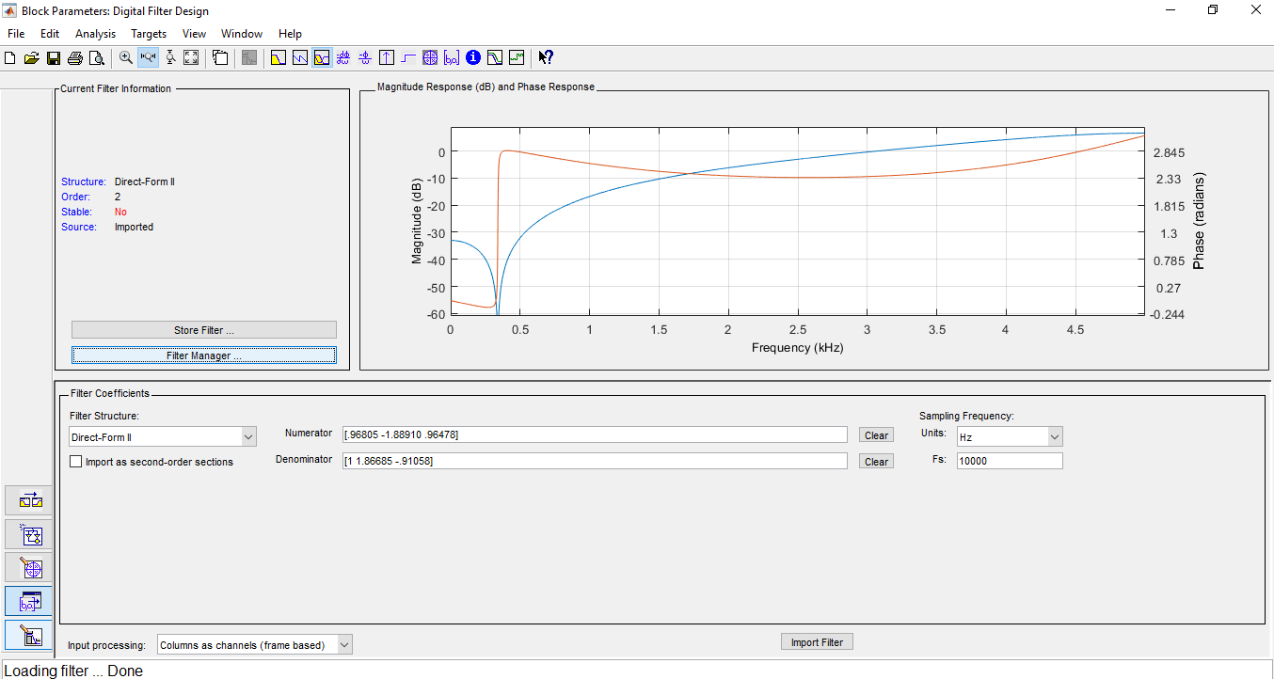Viewport: 1274px width, 679px height.
Task: Open the View menu
Action: click(194, 34)
